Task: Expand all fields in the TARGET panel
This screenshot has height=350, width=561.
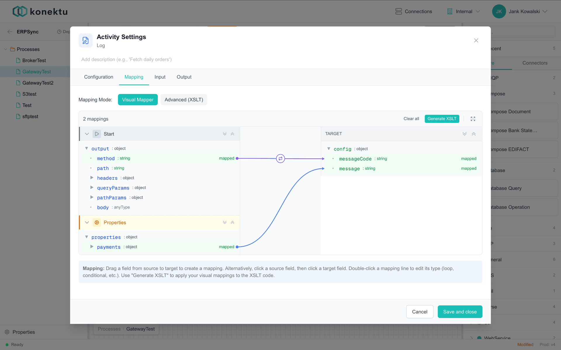Action: pyautogui.click(x=465, y=134)
